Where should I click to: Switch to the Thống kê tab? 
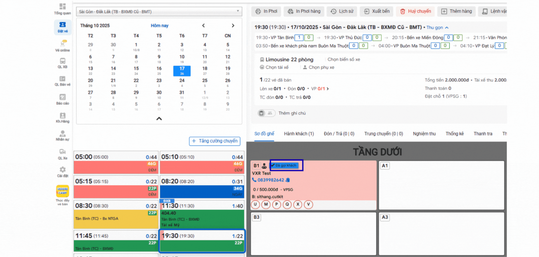pos(454,134)
